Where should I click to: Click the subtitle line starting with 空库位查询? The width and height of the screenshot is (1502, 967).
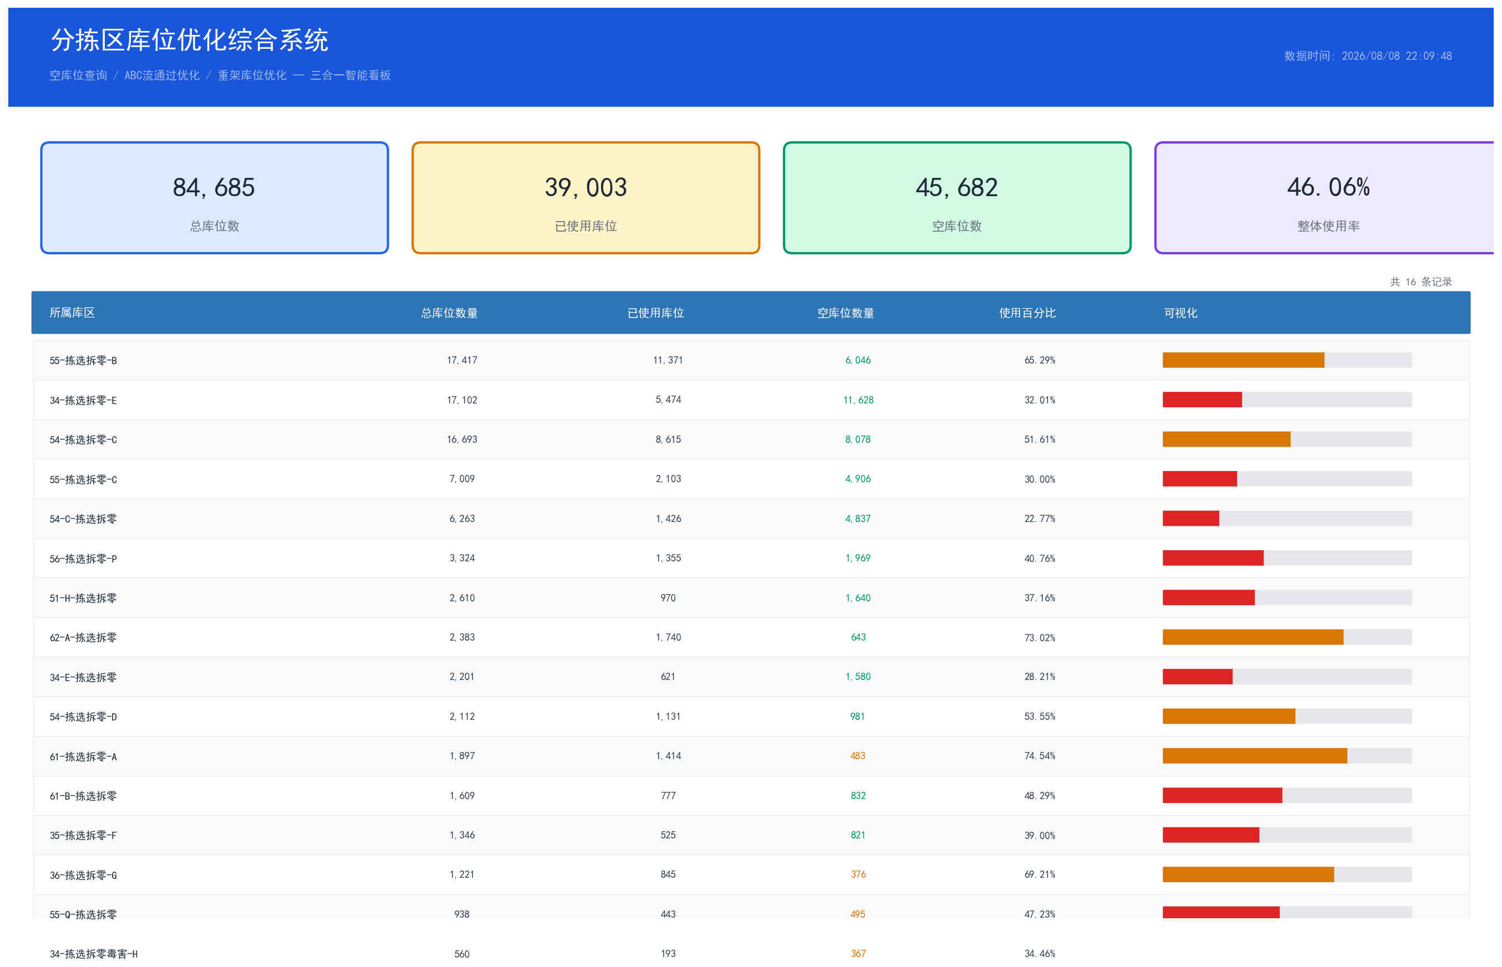pyautogui.click(x=220, y=75)
